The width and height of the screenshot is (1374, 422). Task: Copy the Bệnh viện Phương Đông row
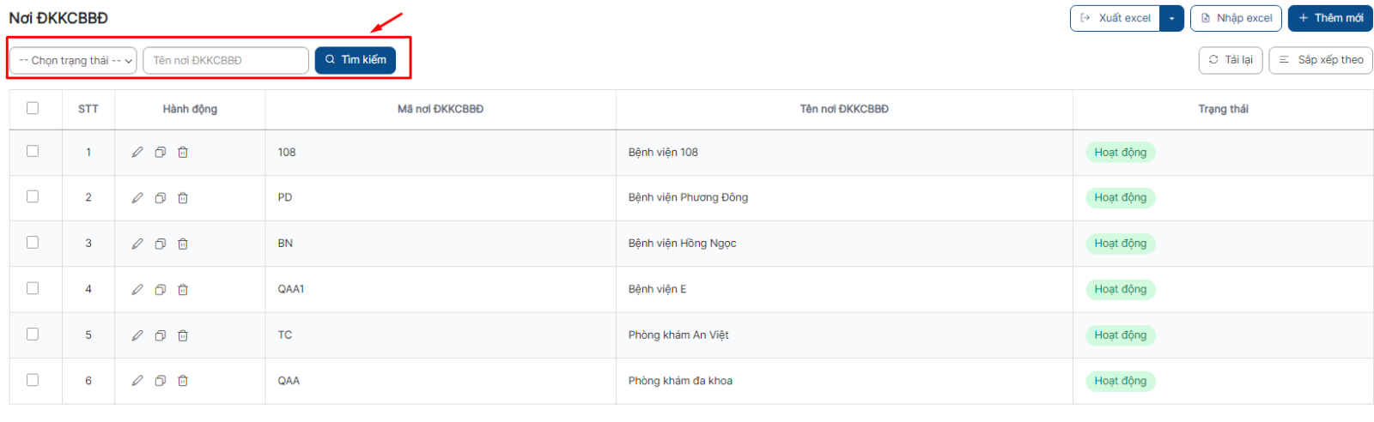(161, 198)
